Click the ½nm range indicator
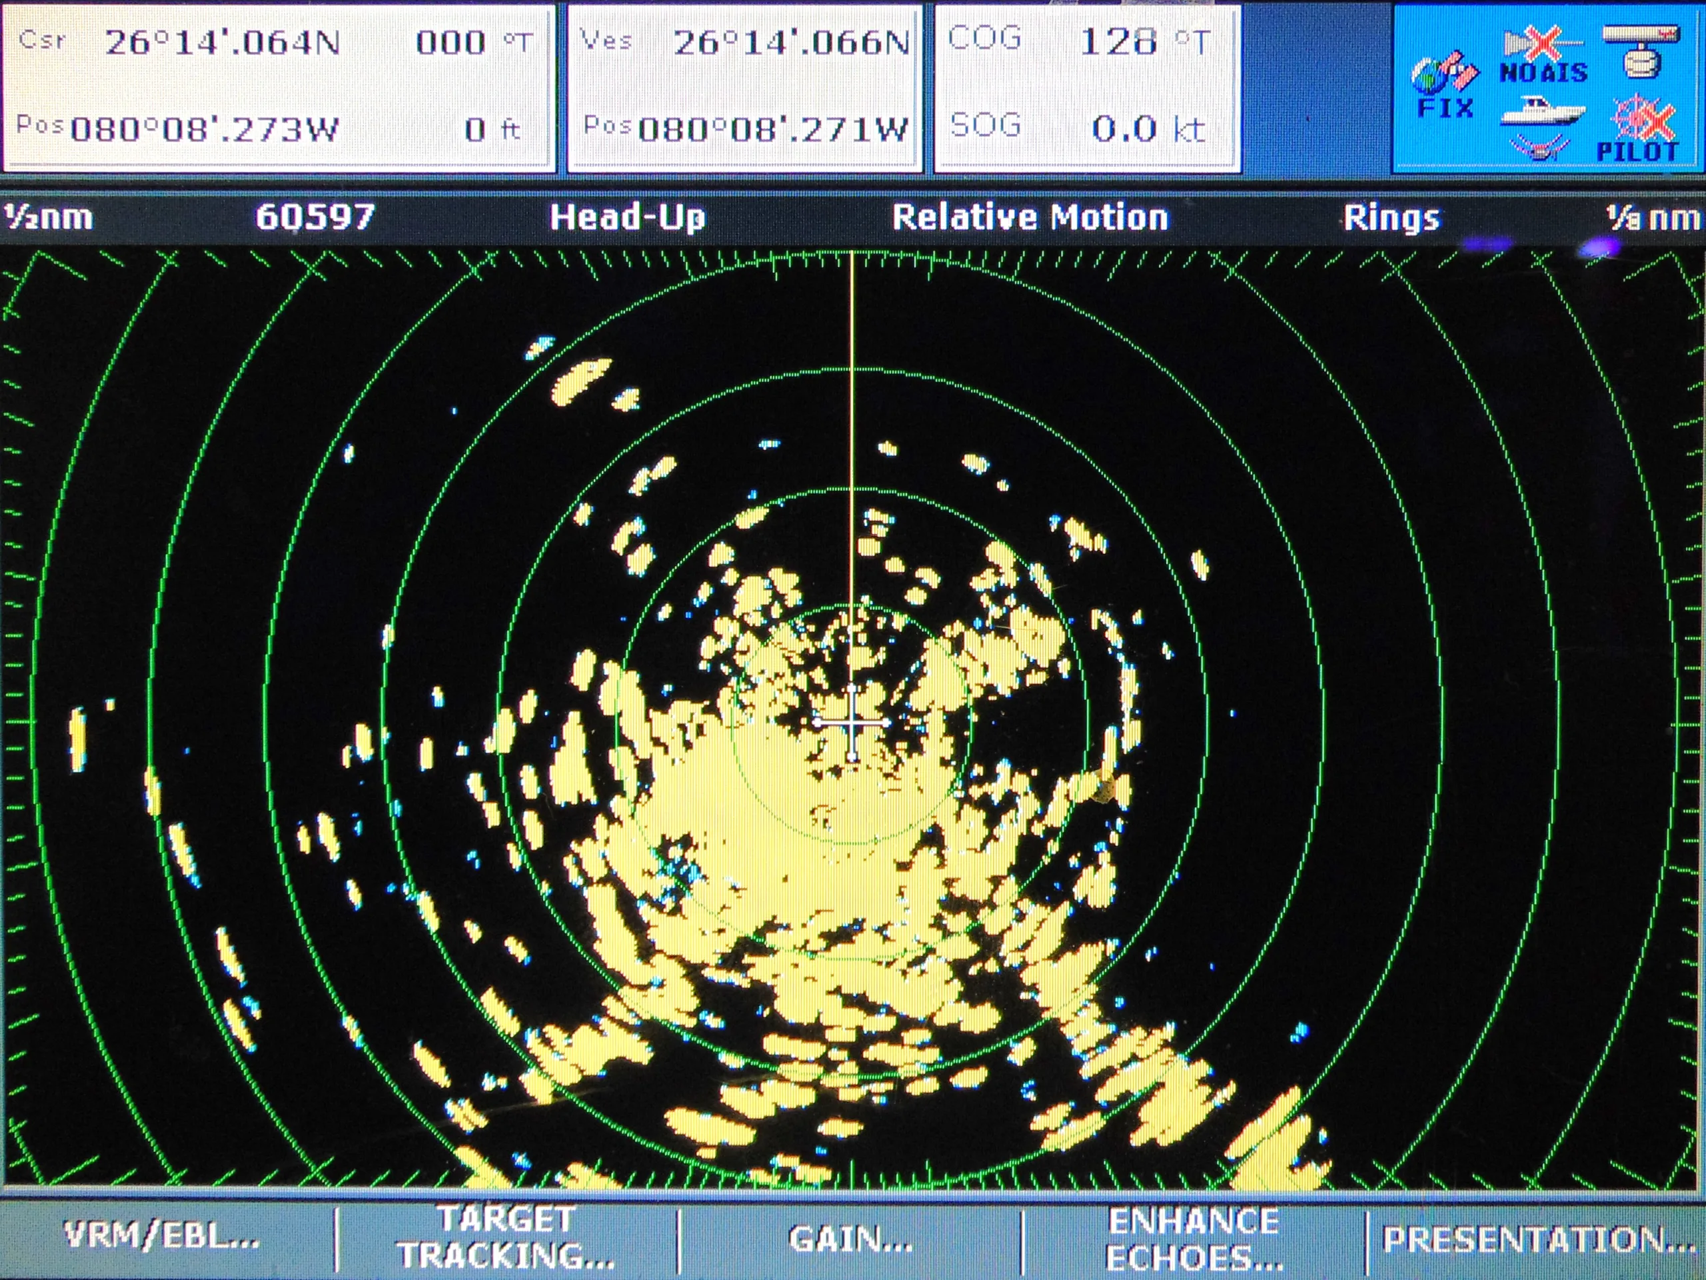The image size is (1706, 1280). coord(48,217)
